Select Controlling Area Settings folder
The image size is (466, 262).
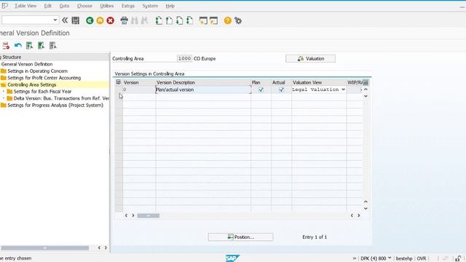(32, 84)
